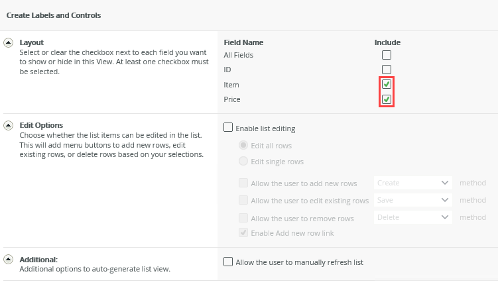Enable list editing checkbox
This screenshot has height=300, width=498.
click(229, 128)
